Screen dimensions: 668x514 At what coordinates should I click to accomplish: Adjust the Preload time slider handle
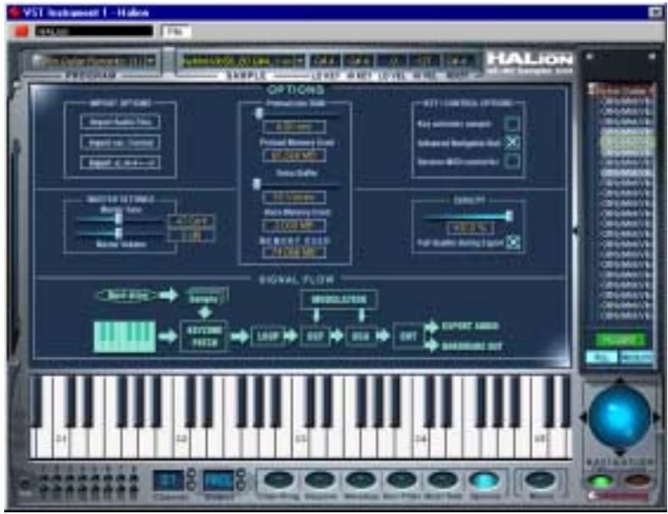pyautogui.click(x=259, y=113)
